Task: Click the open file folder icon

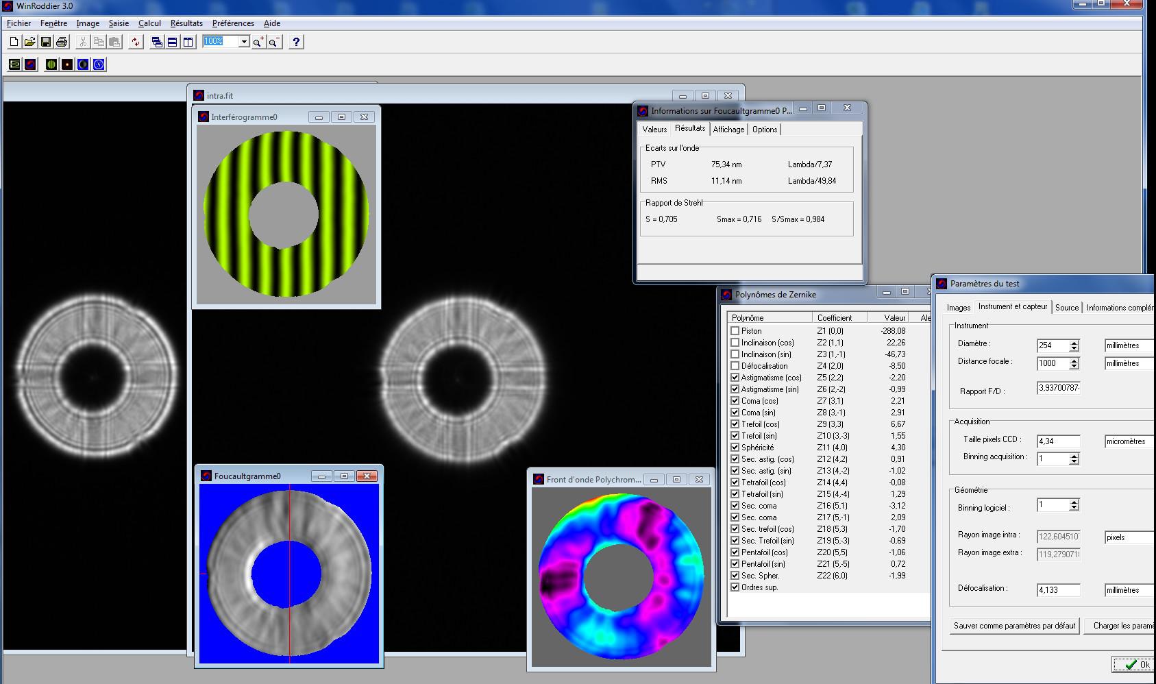Action: (x=29, y=42)
